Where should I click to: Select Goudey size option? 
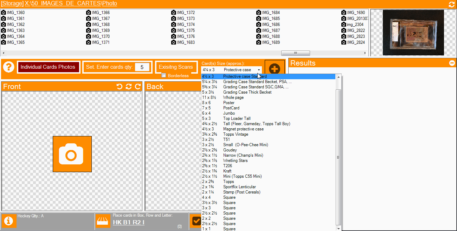pyautogui.click(x=268, y=150)
